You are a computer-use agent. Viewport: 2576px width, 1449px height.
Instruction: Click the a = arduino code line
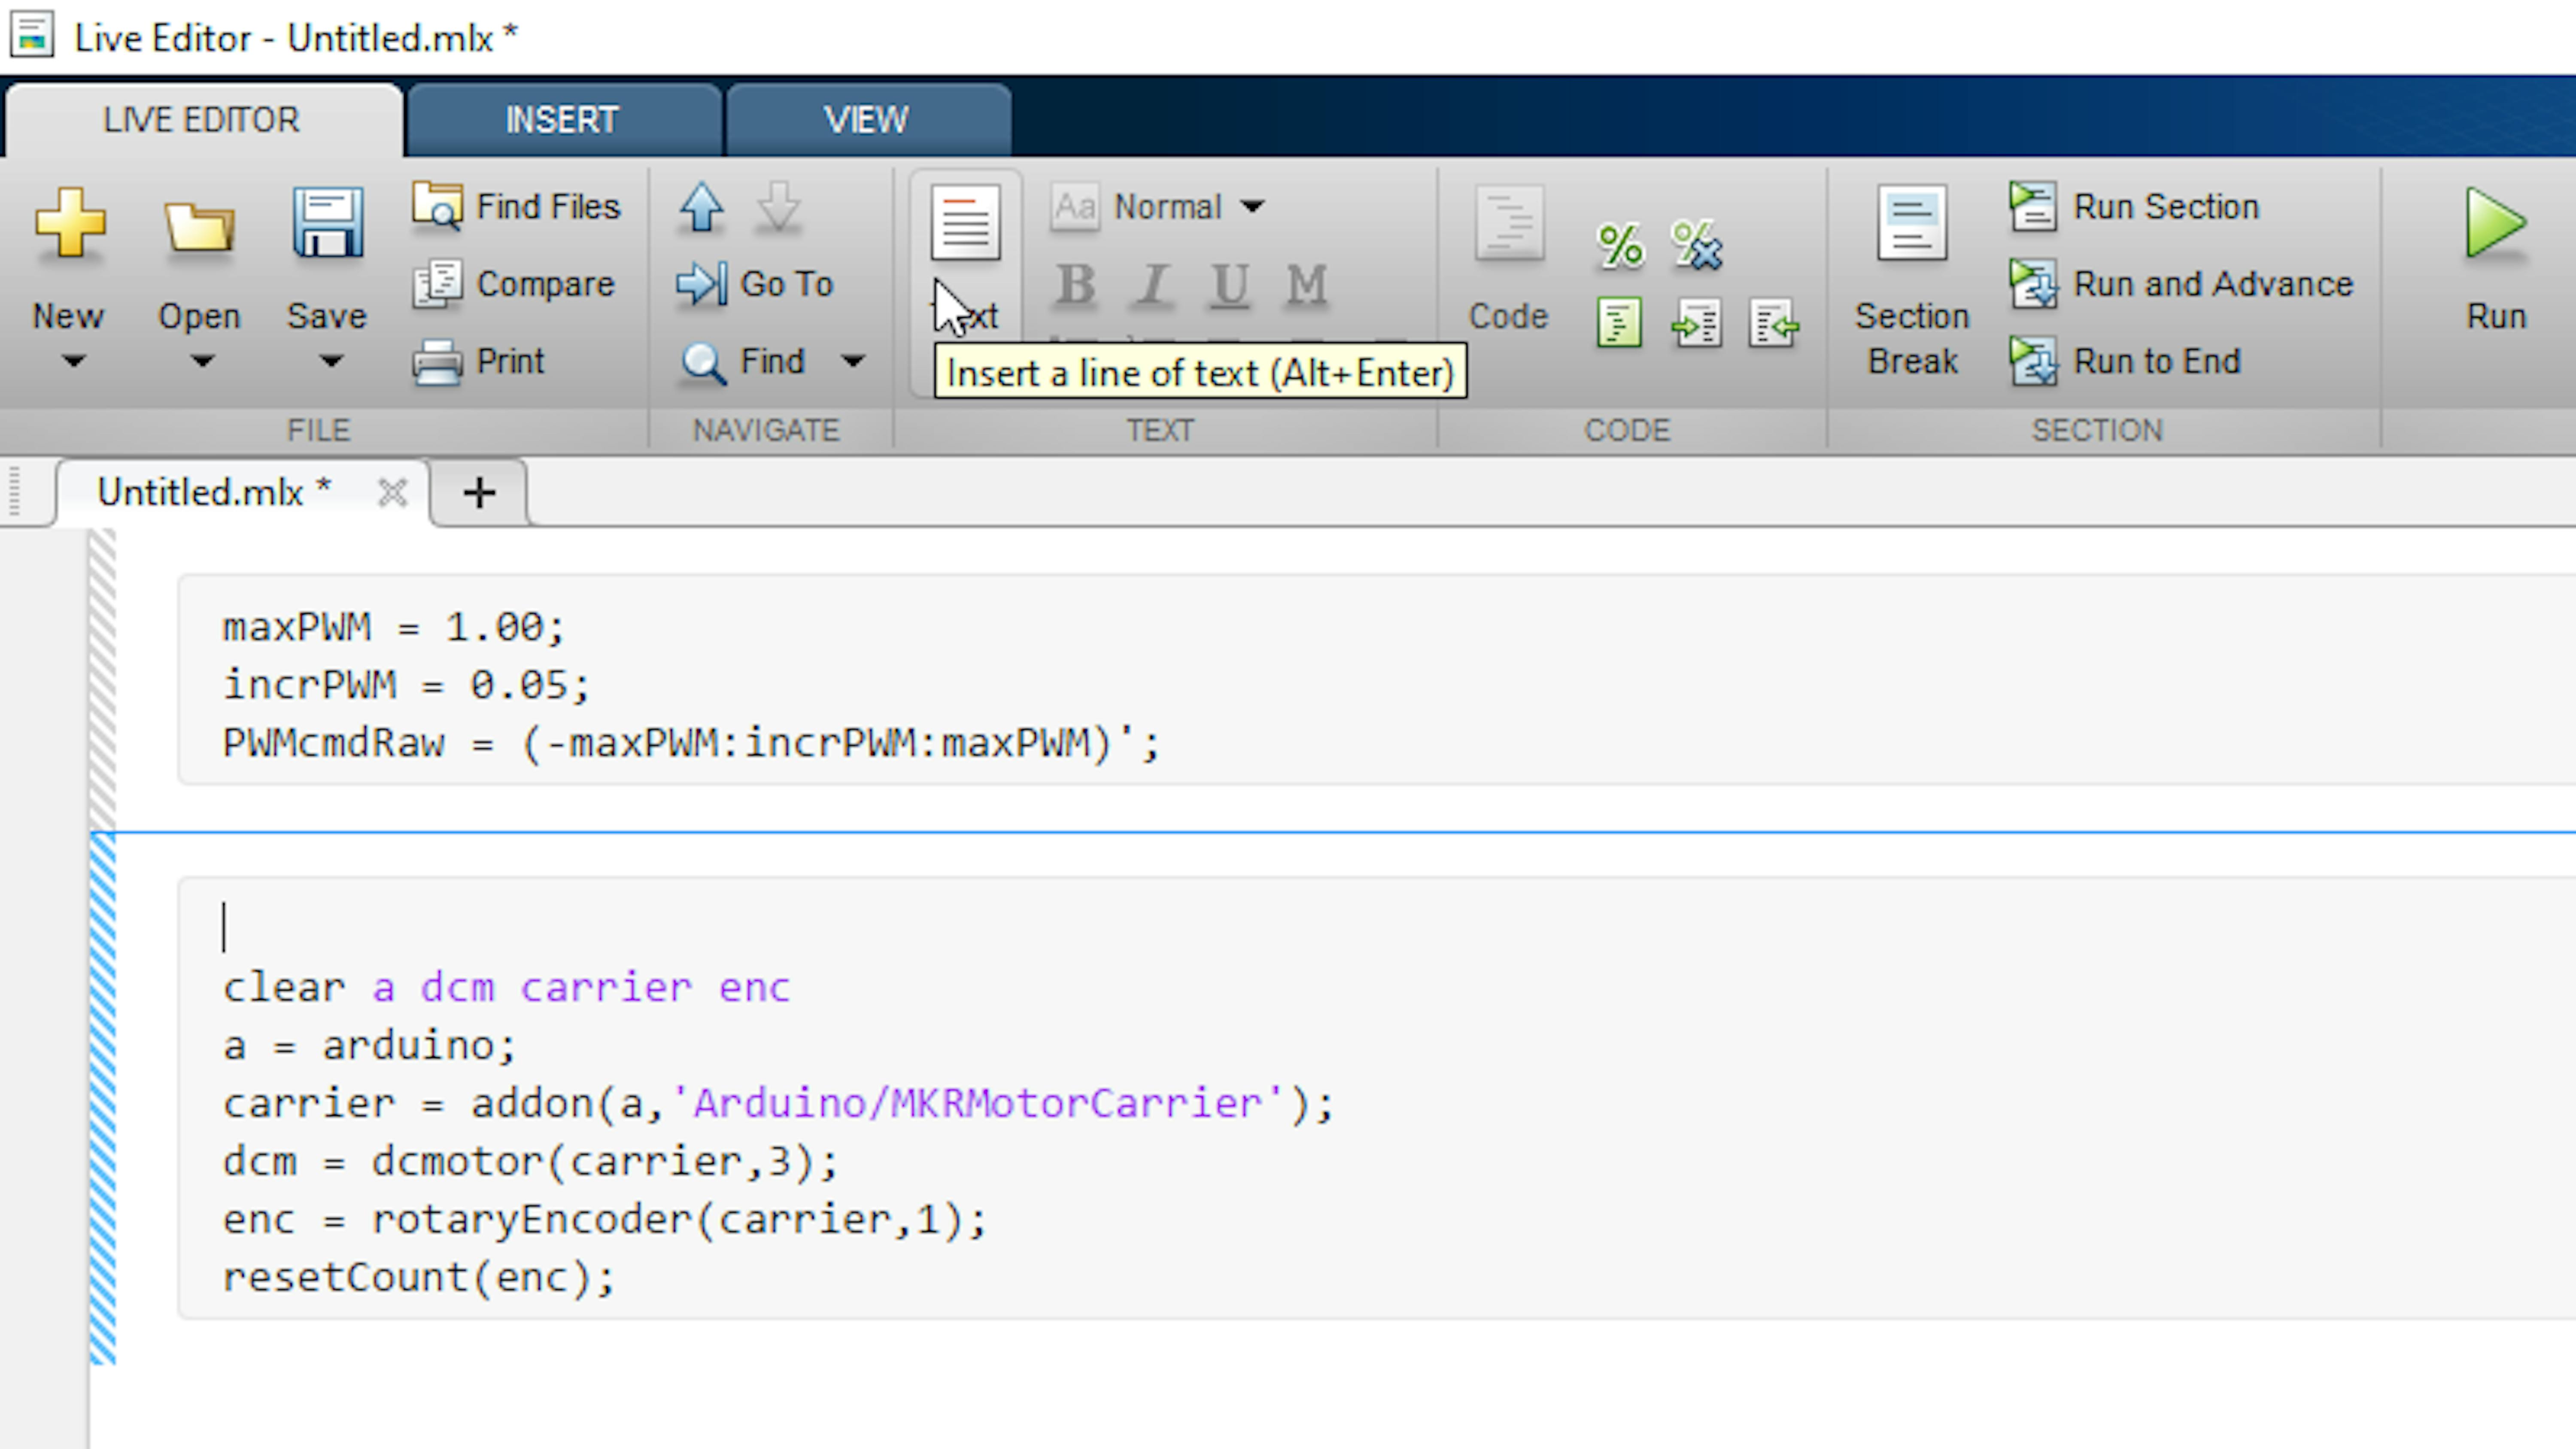pos(369,1046)
